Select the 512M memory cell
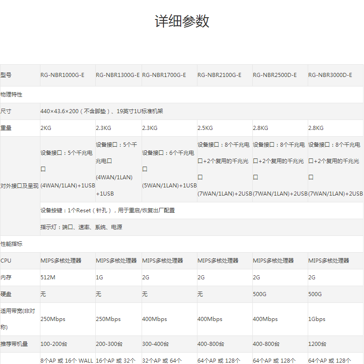 pyautogui.click(x=48, y=278)
